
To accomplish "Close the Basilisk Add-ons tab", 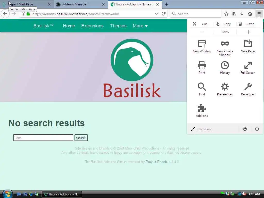I will pyautogui.click(x=158, y=4).
